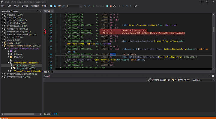Click the Resources folder icon
The width and height of the screenshot is (216, 119).
coord(11,57)
